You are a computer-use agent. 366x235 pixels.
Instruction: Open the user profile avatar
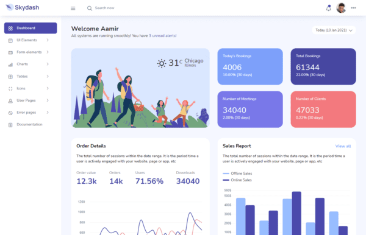pos(341,8)
